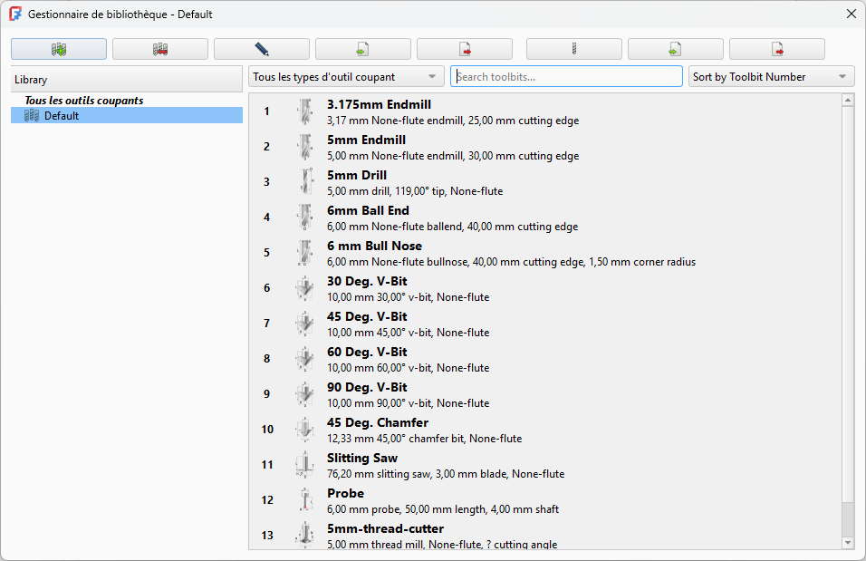Click the scrollbar down arrow in tool list
This screenshot has width=866, height=561.
click(x=848, y=542)
